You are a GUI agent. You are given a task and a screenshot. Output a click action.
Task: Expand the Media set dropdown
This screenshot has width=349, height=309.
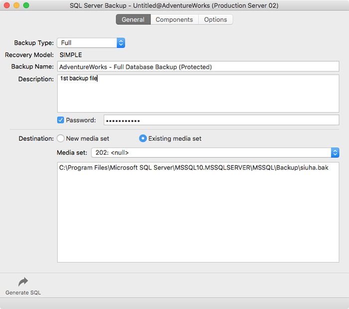click(x=215, y=153)
